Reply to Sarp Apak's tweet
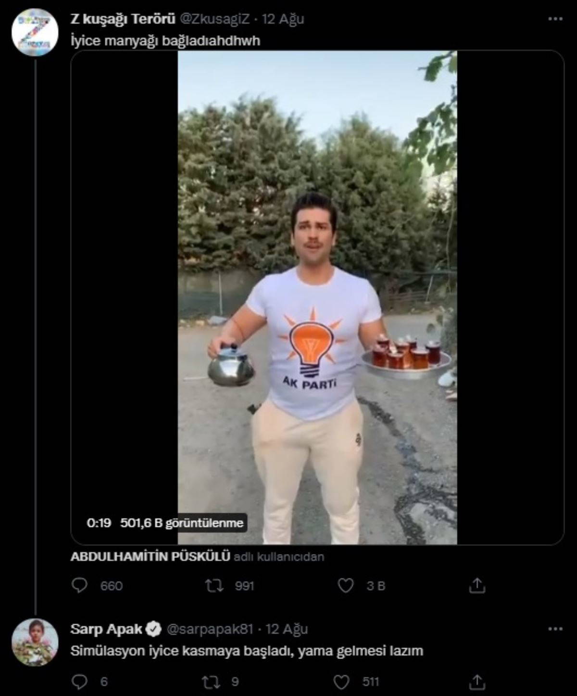The height and width of the screenshot is (696, 577). point(79,681)
